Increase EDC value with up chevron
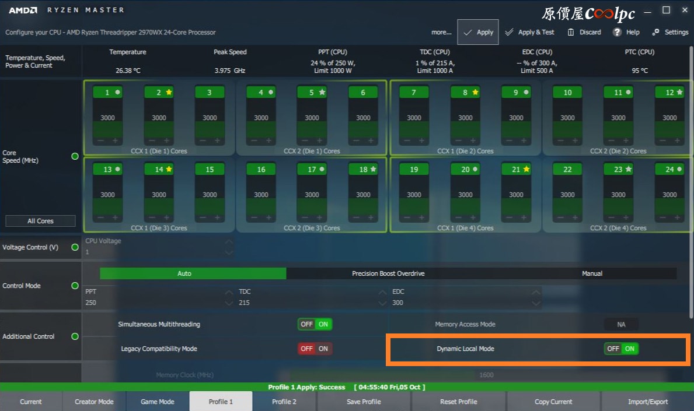The height and width of the screenshot is (411, 694). [536, 292]
